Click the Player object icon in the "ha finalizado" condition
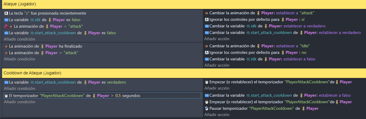Image resolution: width=366 pixels, height=119 pixels. tap(42, 46)
